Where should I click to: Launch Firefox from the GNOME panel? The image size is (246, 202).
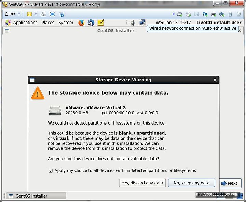(81, 23)
